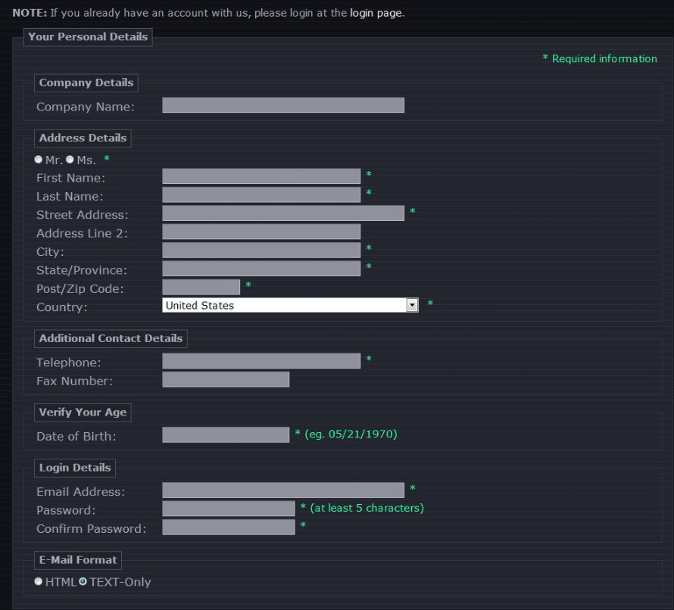The width and height of the screenshot is (674, 610).
Task: Click into the Last Name field
Action: pos(261,195)
